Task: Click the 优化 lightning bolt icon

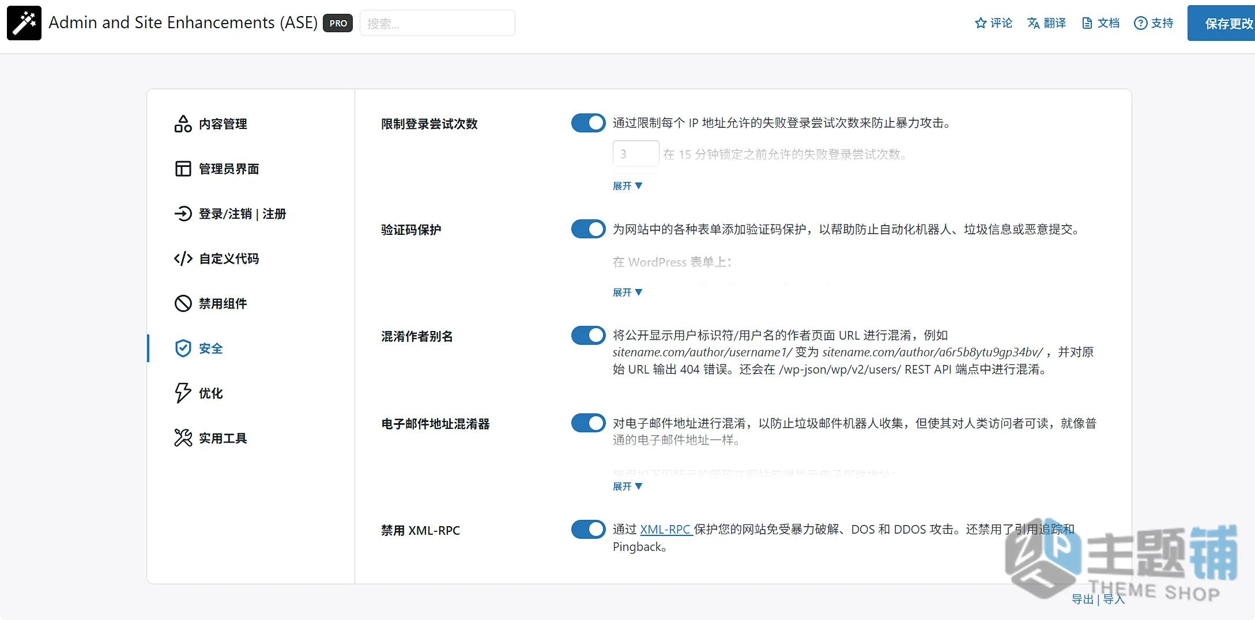Action: 183,393
